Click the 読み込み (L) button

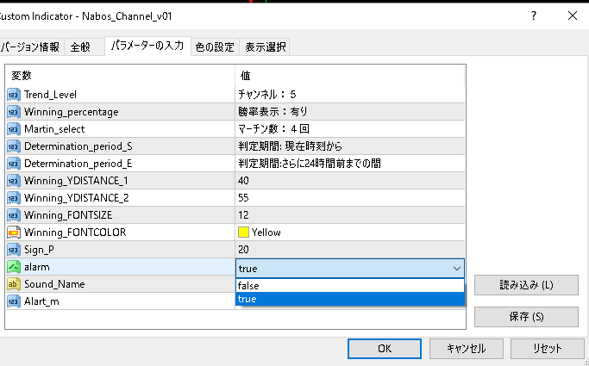tap(526, 285)
